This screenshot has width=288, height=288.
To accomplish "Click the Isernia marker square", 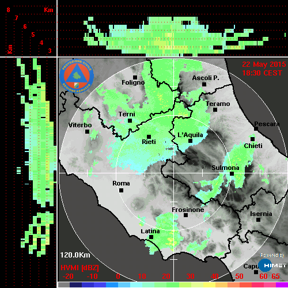I will [259, 219].
